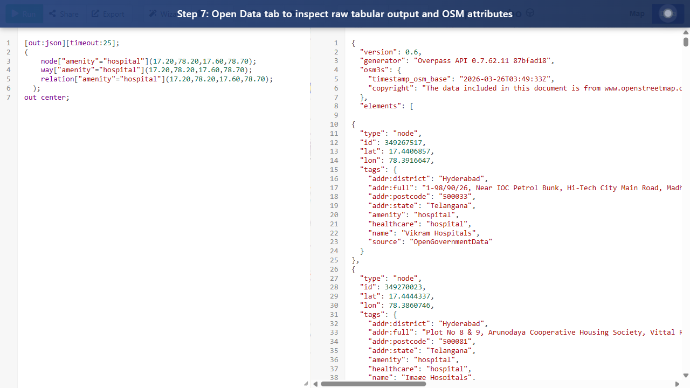
Task: Select the highlighted Data tab
Action: tap(667, 13)
